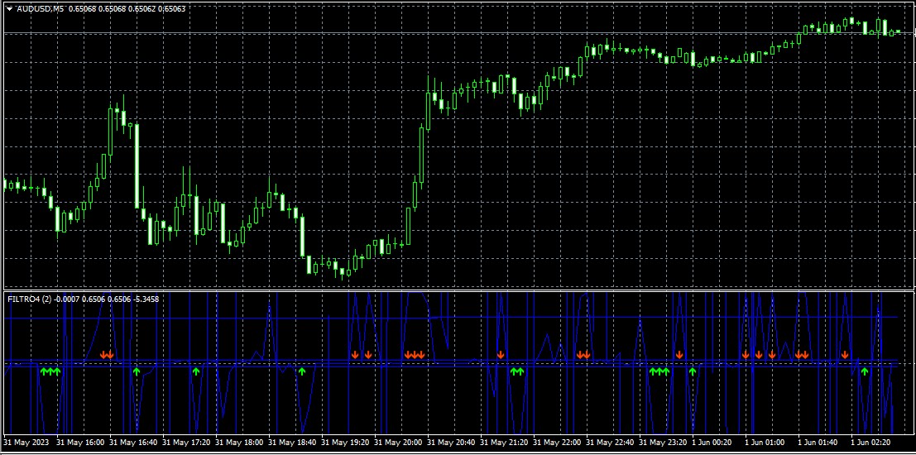Click the 31 May 18:40 time label
The width and height of the screenshot is (916, 455).
coord(293,443)
